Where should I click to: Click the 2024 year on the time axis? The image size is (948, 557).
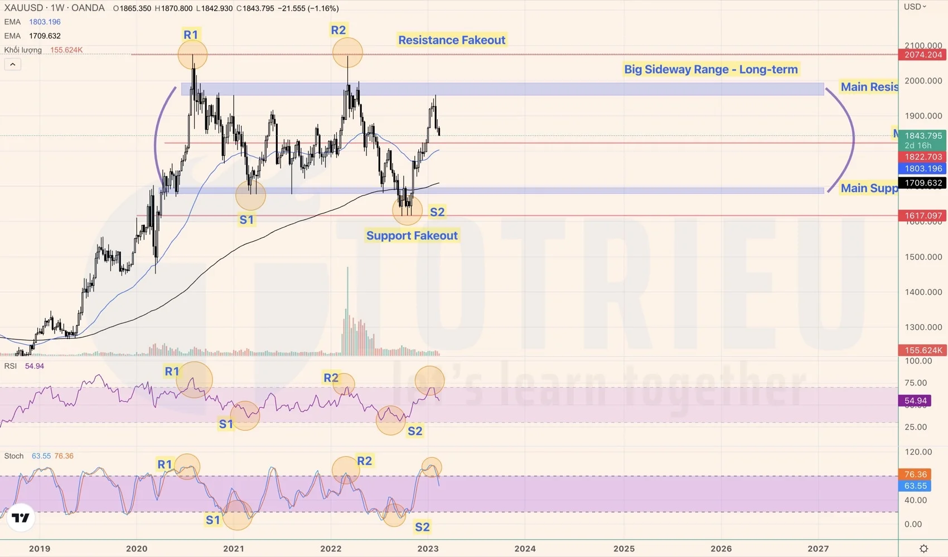[525, 548]
